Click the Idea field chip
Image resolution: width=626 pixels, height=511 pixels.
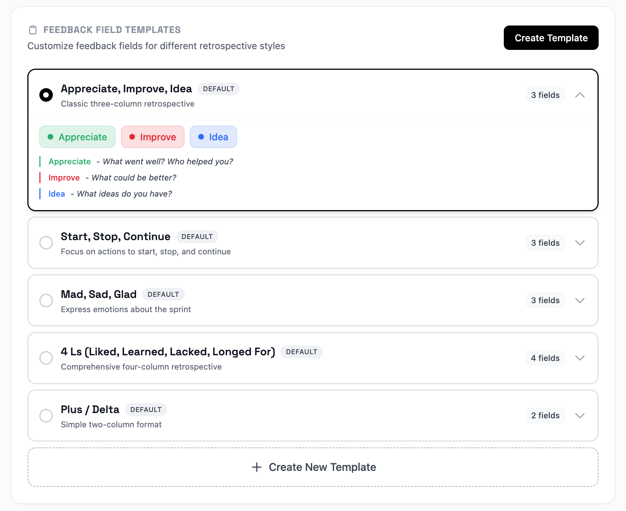click(214, 137)
